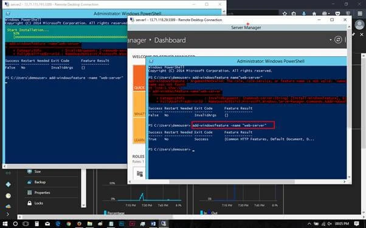Close the Azure portal blade with X
The width and height of the screenshot is (366, 228).
click(362, 35)
